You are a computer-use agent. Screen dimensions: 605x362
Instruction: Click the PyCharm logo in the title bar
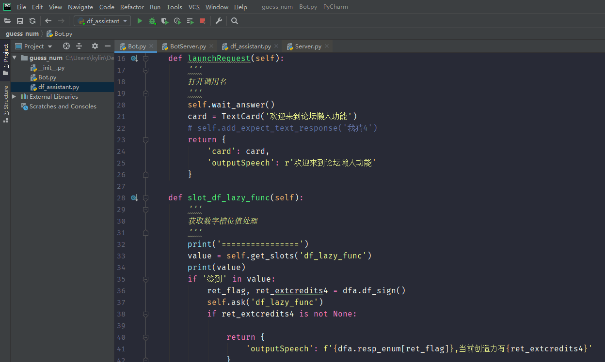pyautogui.click(x=7, y=7)
